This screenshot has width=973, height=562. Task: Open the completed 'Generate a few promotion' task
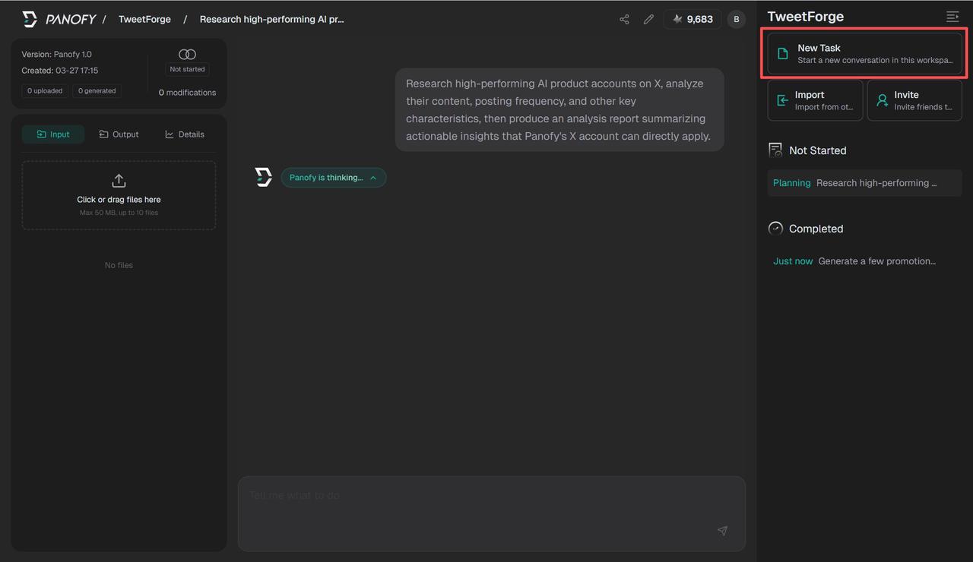pos(864,261)
